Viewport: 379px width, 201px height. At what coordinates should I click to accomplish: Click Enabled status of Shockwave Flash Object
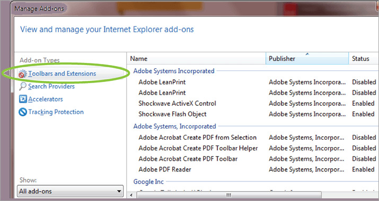coord(363,114)
